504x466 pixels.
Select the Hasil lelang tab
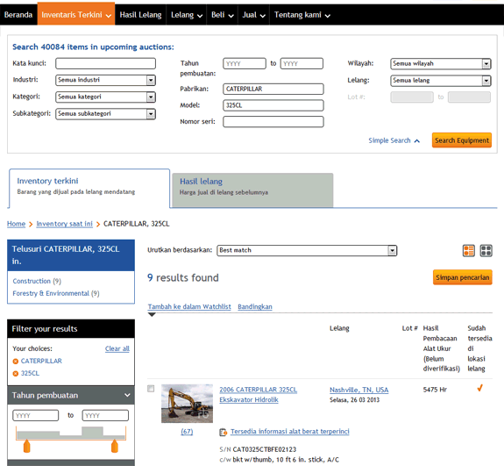coord(252,190)
